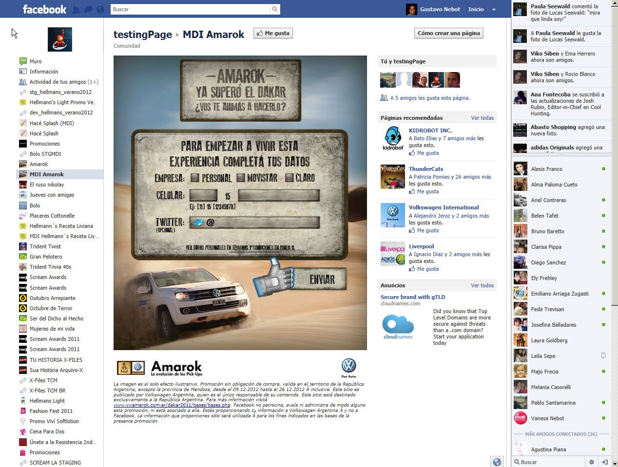The image size is (618, 467).
Task: Click the Amarok tab icon in sidebar
Action: point(23,164)
